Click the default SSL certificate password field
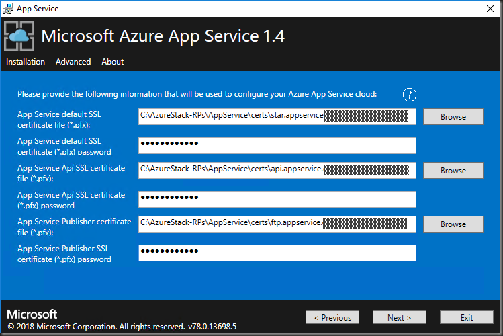 tap(277, 145)
